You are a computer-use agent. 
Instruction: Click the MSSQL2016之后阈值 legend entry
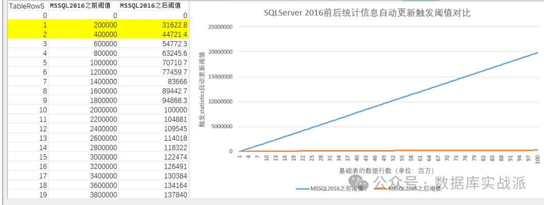coord(407,189)
